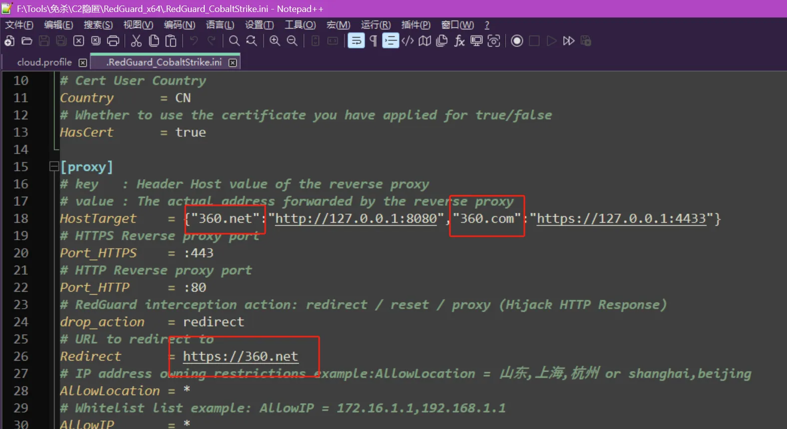Click the focus/capture frame toolbar icon
This screenshot has height=429, width=787.
coord(494,41)
